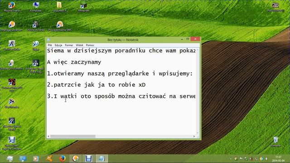Click the horizontal scrollbar thumb in Notatnik
Viewport: 290px width, 163px height.
click(x=73, y=136)
